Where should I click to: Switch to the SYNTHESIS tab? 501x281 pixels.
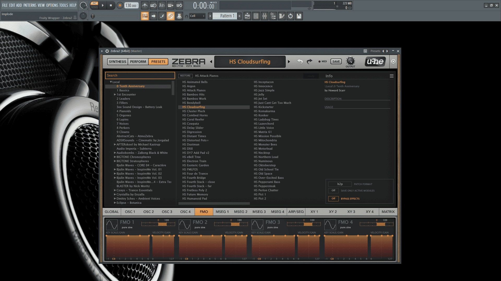pos(117,62)
